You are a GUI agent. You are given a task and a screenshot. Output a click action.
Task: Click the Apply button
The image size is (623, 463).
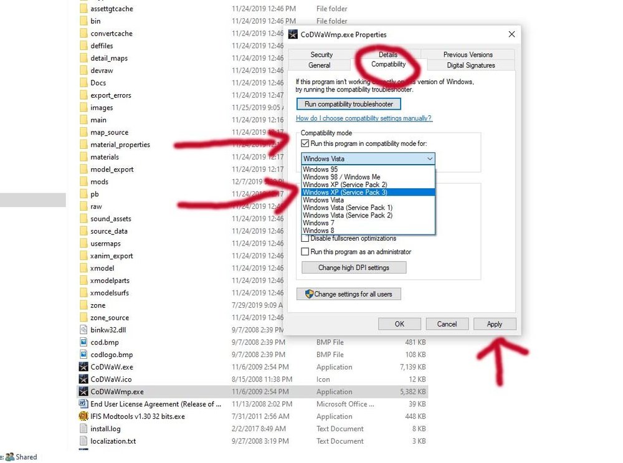495,324
